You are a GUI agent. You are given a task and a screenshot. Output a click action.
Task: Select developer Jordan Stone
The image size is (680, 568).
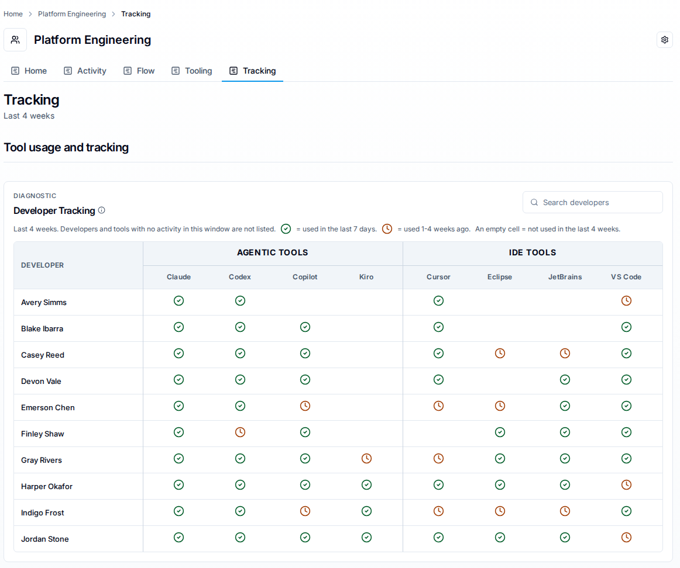[x=45, y=539]
